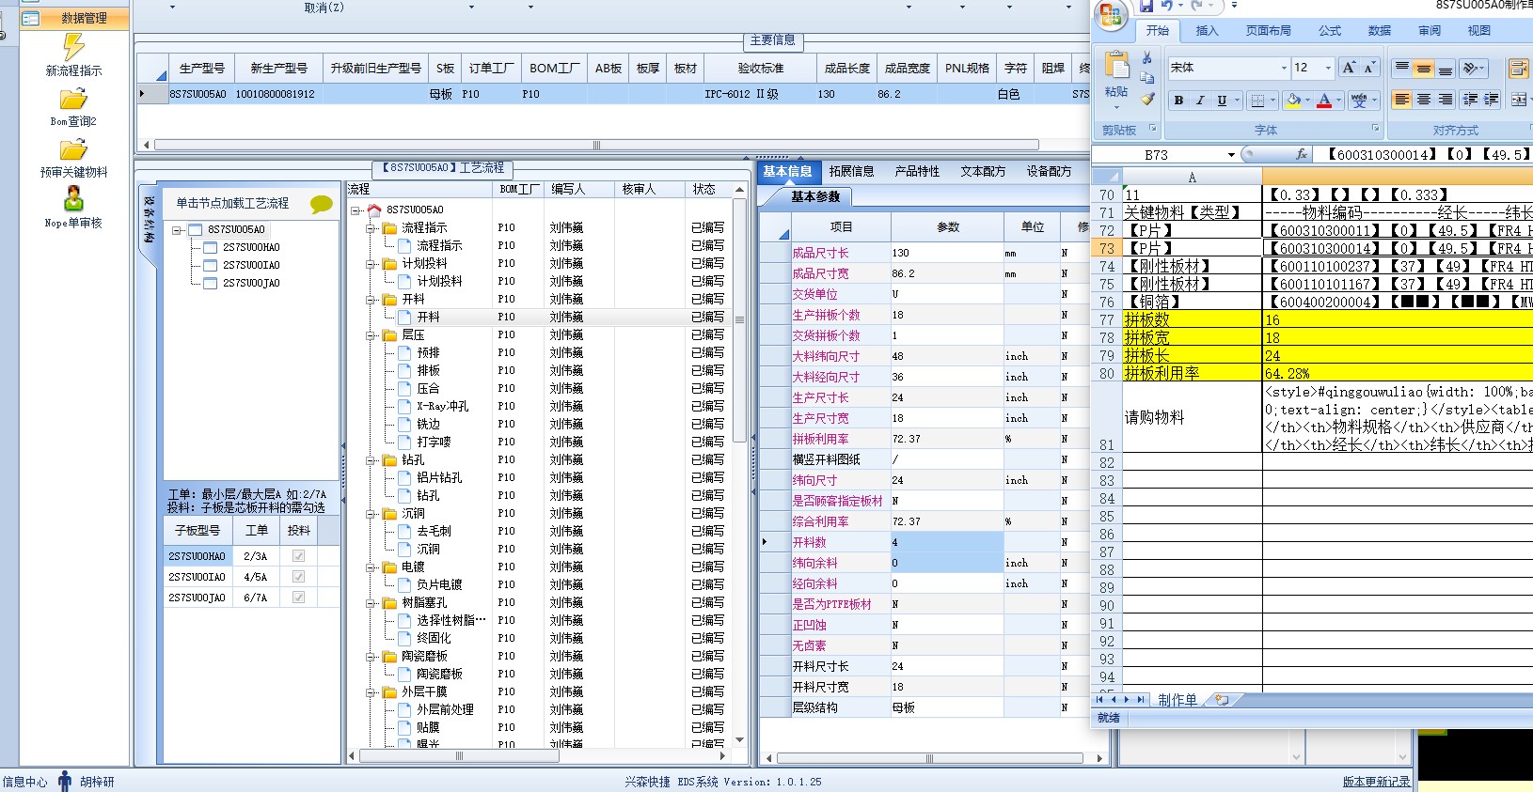Image resolution: width=1533 pixels, height=792 pixels.
Task: Click Excel cut scissors icon
Action: [x=1147, y=58]
